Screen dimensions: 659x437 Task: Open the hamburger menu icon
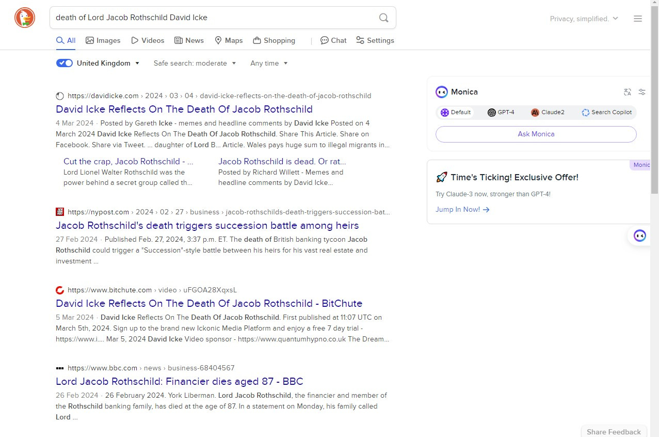coord(638,19)
